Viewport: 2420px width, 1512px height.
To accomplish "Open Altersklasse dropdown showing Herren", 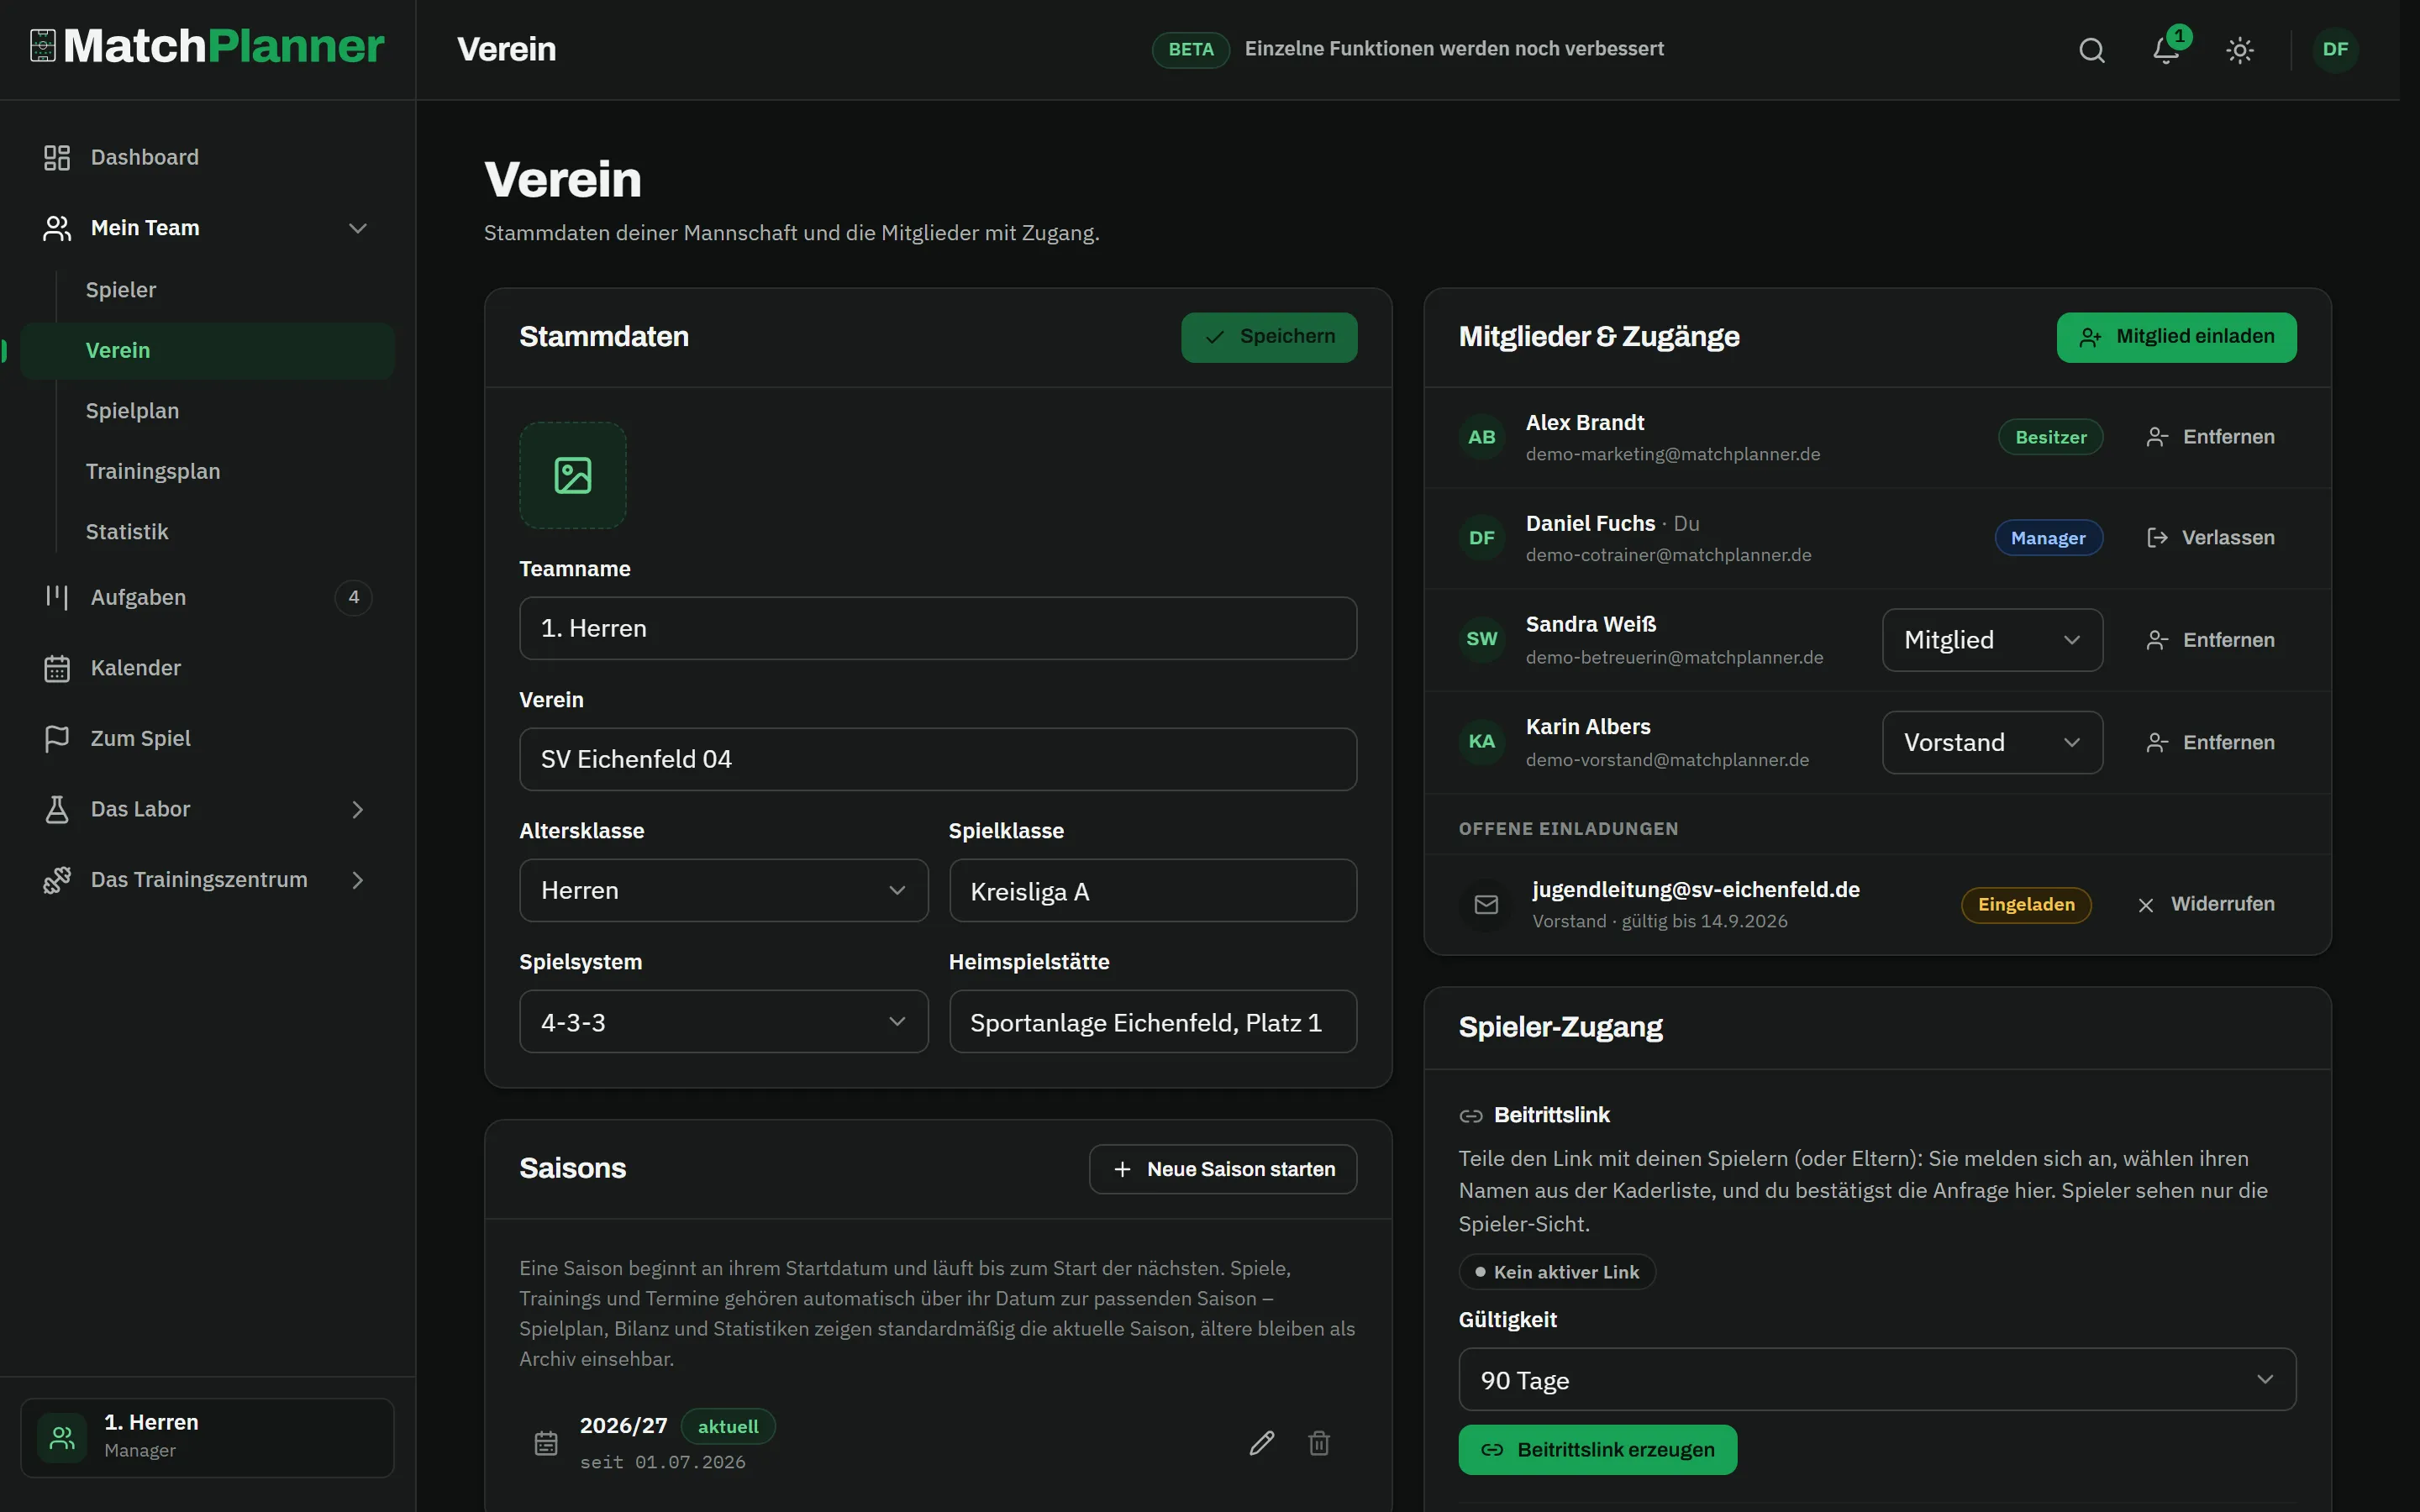I will click(x=723, y=890).
